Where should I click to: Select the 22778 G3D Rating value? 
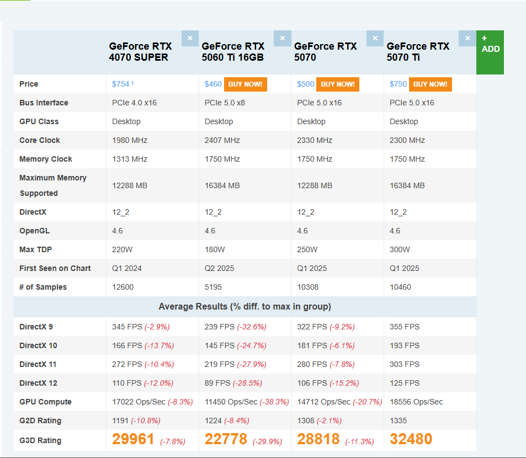(x=226, y=439)
